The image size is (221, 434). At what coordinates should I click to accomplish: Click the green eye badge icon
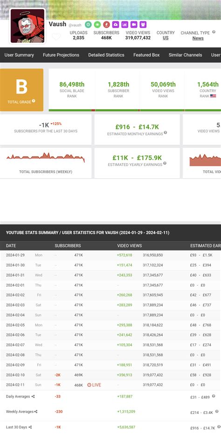click(97, 25)
